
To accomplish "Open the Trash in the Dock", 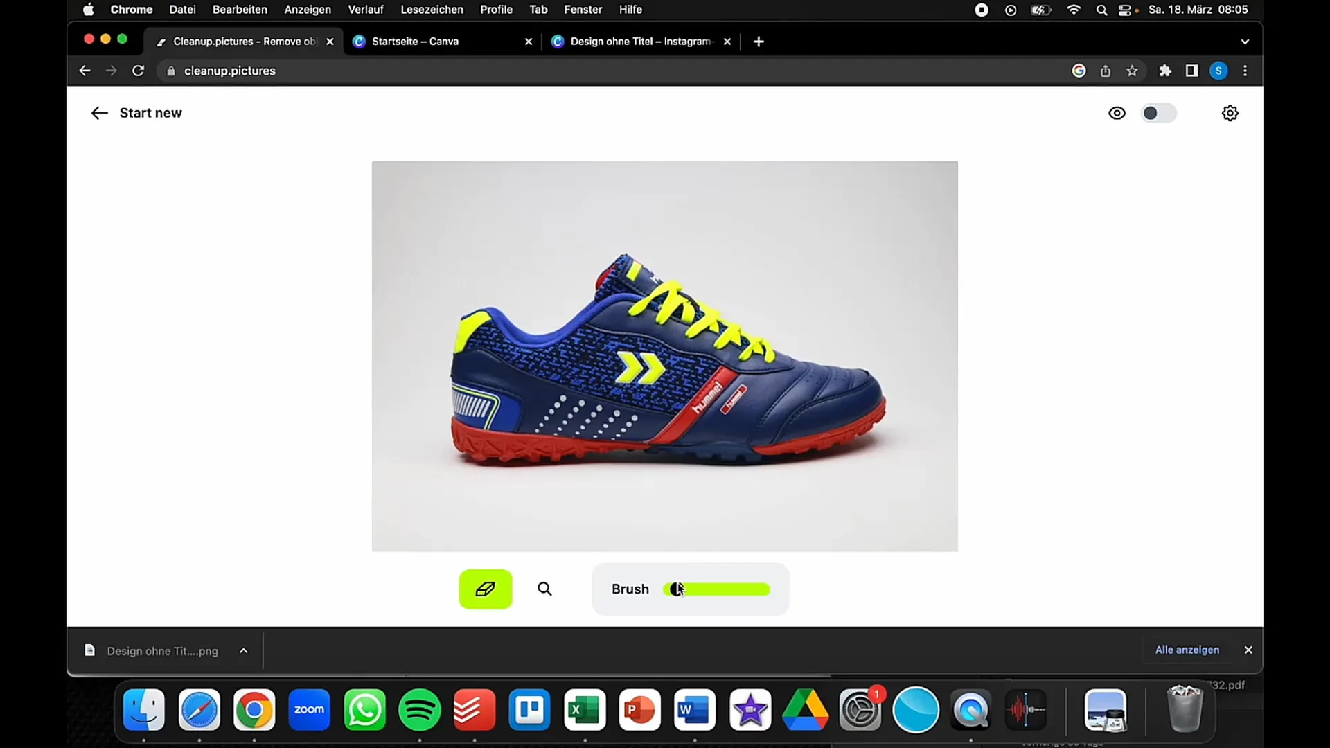I will pos(1185,709).
